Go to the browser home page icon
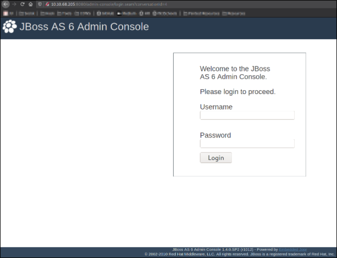Screen dimensions: 337x258 click(30, 4)
